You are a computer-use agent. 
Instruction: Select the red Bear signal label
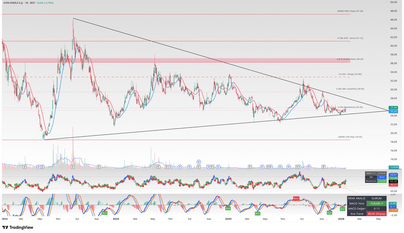[296, 198]
